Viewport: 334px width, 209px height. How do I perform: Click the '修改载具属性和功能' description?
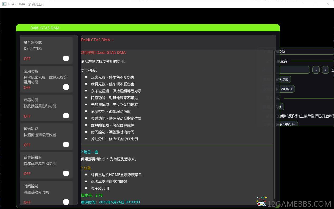point(40,163)
